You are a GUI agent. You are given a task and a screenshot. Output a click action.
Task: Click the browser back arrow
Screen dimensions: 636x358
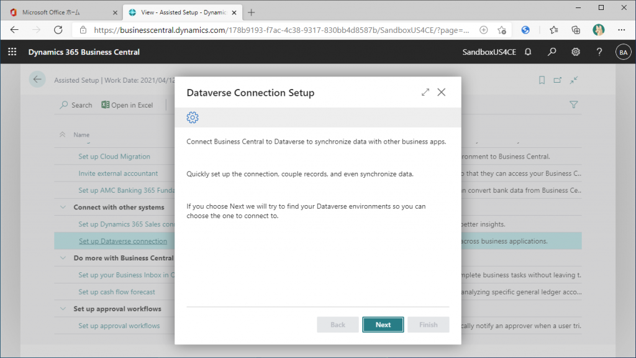tap(14, 30)
